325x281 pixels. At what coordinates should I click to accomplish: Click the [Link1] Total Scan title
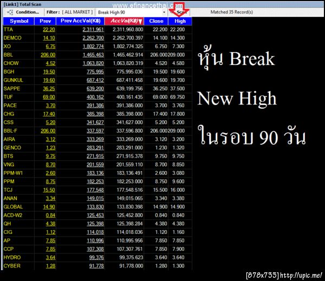[23, 4]
